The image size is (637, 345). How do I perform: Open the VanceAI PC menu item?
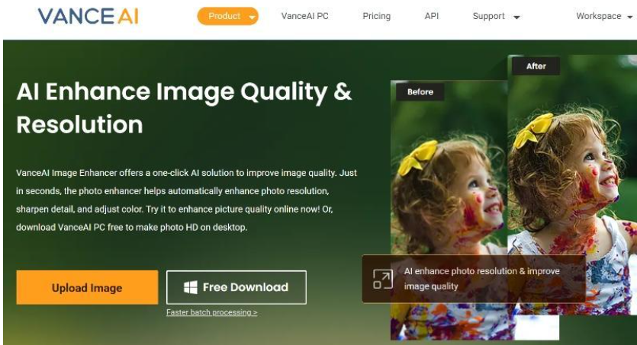click(304, 16)
